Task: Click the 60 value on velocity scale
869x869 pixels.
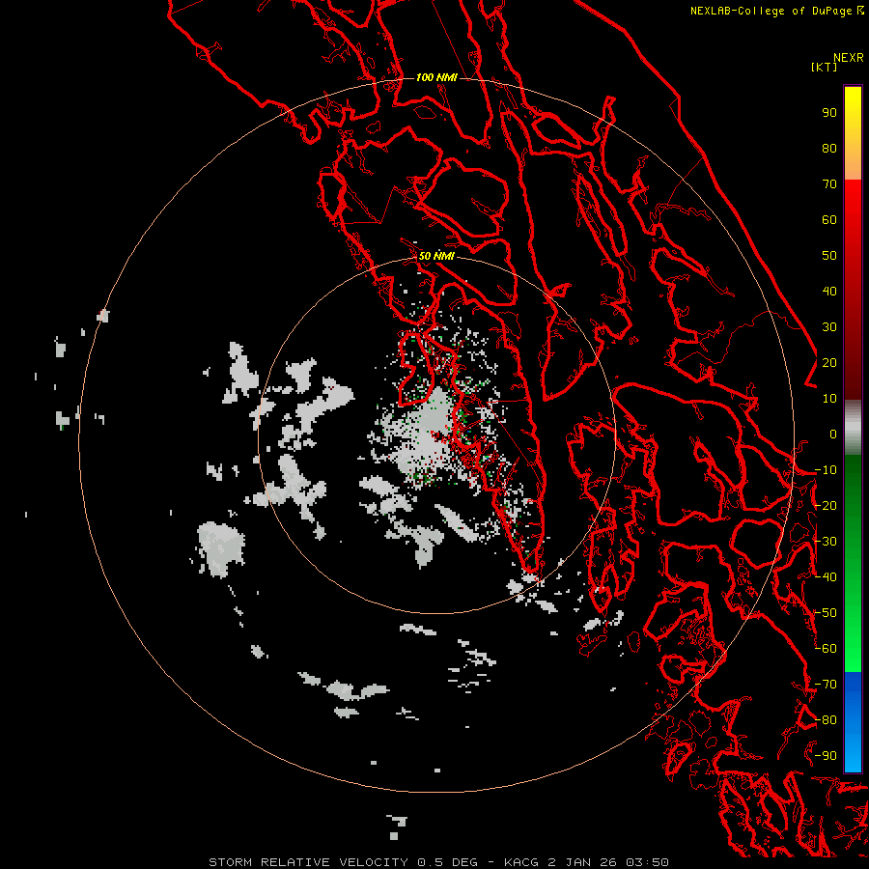Action: pos(829,219)
